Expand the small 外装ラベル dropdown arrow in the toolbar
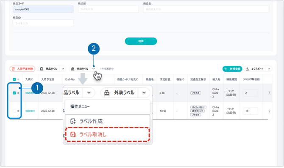The height and width of the screenshot is (168, 284). click(93, 69)
